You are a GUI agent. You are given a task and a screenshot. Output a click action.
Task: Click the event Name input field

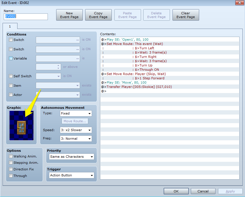pos(26,17)
